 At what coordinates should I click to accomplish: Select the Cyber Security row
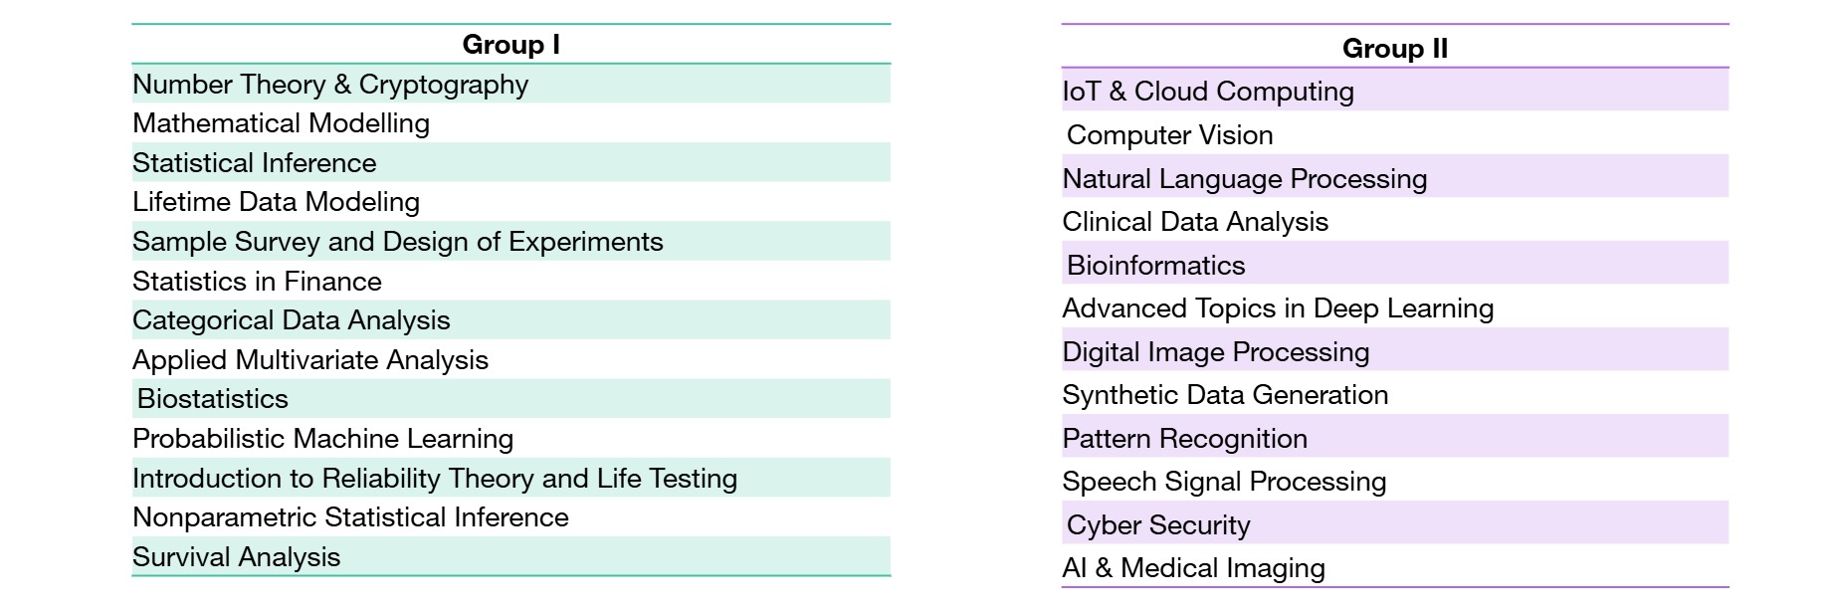1158,525
